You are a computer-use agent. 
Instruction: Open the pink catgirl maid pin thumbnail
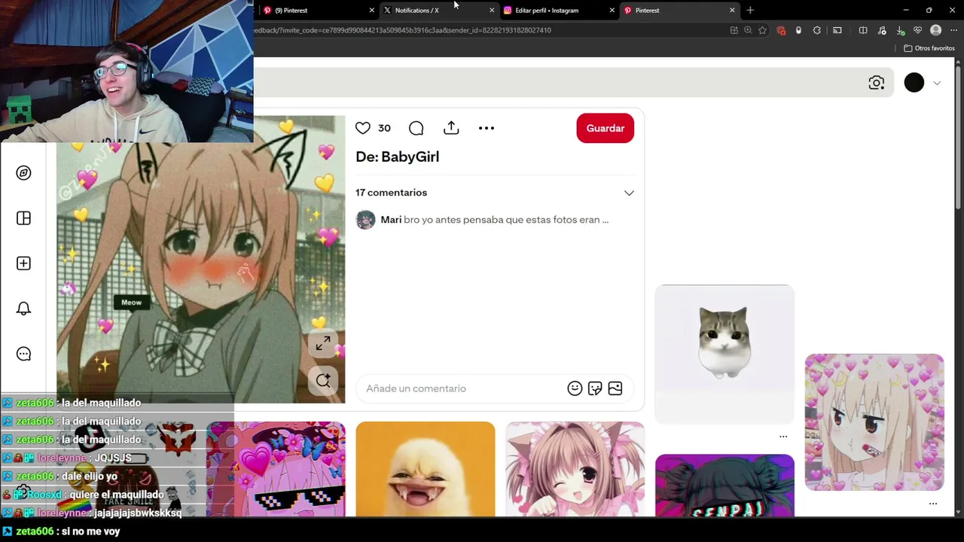575,470
